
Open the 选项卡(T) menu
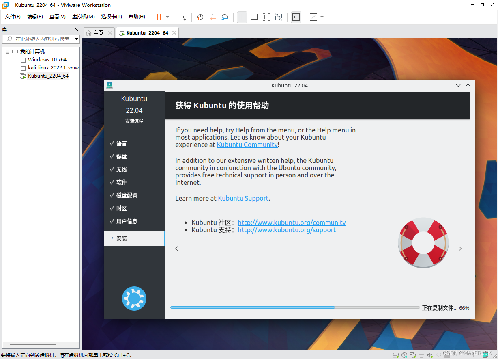(x=112, y=17)
